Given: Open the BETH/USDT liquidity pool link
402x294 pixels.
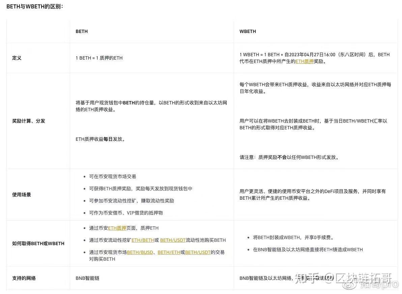Looking at the screenshot, I should (173, 240).
